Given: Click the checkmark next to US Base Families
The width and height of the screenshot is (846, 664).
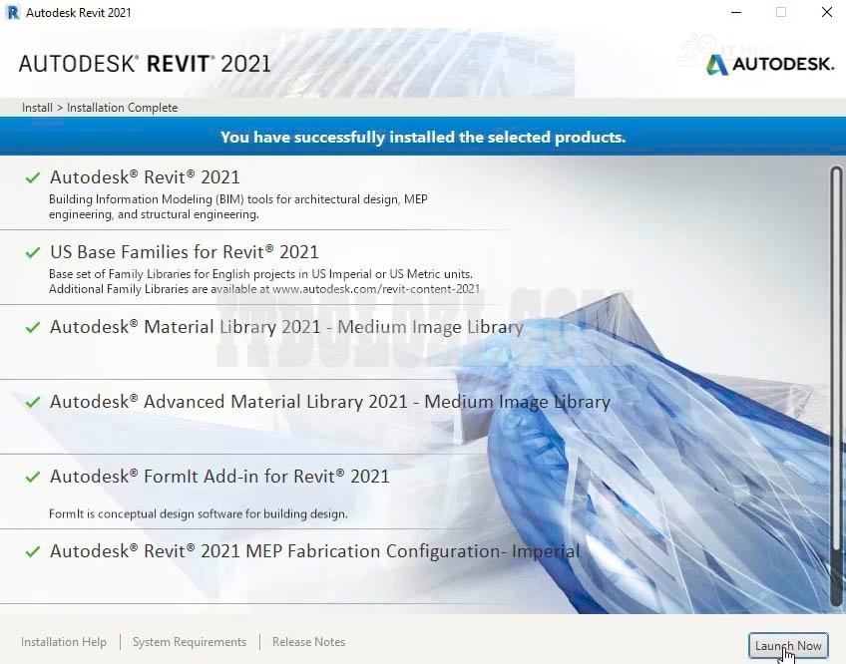Looking at the screenshot, I should tap(33, 253).
